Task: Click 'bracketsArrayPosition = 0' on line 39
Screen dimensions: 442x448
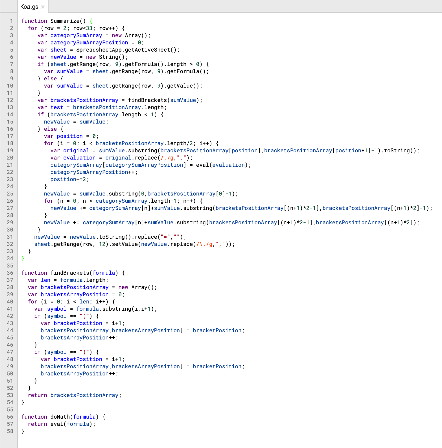Action: 81,294
